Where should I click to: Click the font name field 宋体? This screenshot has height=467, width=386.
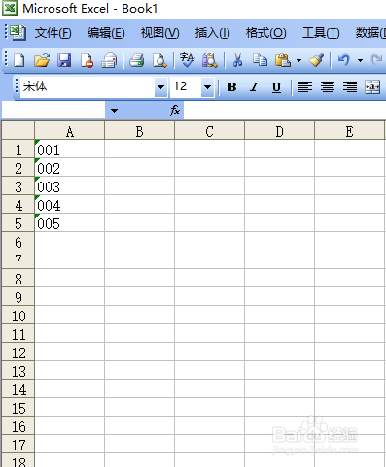coord(88,87)
